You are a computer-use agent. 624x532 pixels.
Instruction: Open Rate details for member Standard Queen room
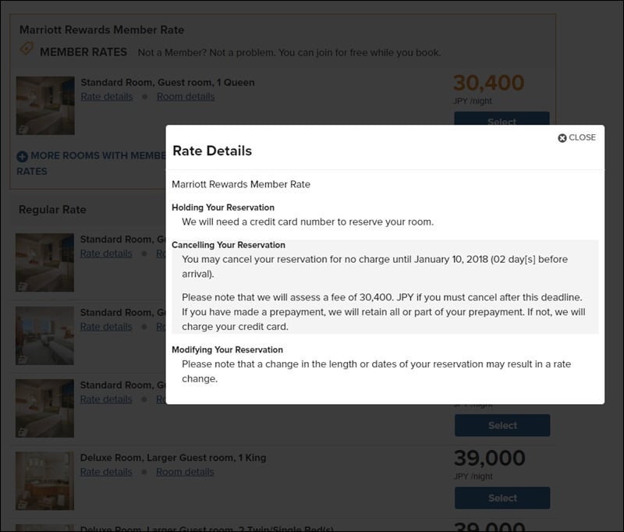107,97
